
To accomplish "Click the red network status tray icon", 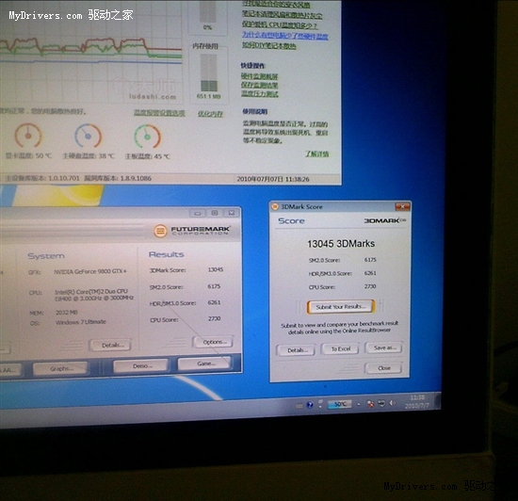I will click(x=371, y=404).
